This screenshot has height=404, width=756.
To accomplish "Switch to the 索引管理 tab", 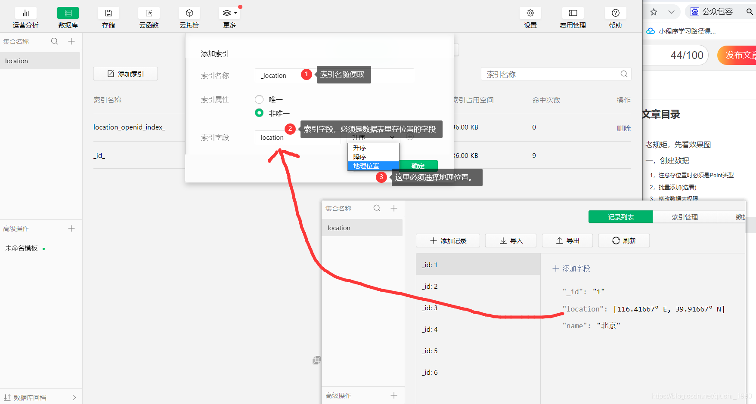I will click(685, 217).
